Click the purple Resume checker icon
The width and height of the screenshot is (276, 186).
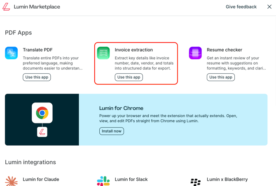coord(195,53)
